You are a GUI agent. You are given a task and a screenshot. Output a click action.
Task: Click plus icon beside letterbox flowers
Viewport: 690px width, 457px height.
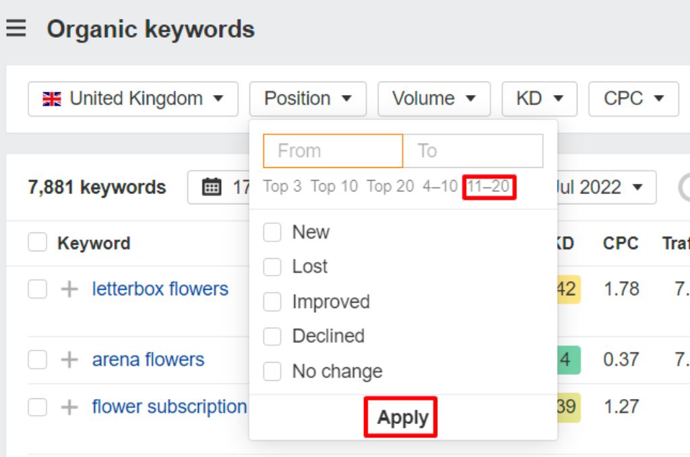pyautogui.click(x=69, y=289)
